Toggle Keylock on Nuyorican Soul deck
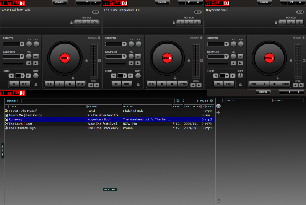Viewport: 306px width, 205px height. pos(303,37)
